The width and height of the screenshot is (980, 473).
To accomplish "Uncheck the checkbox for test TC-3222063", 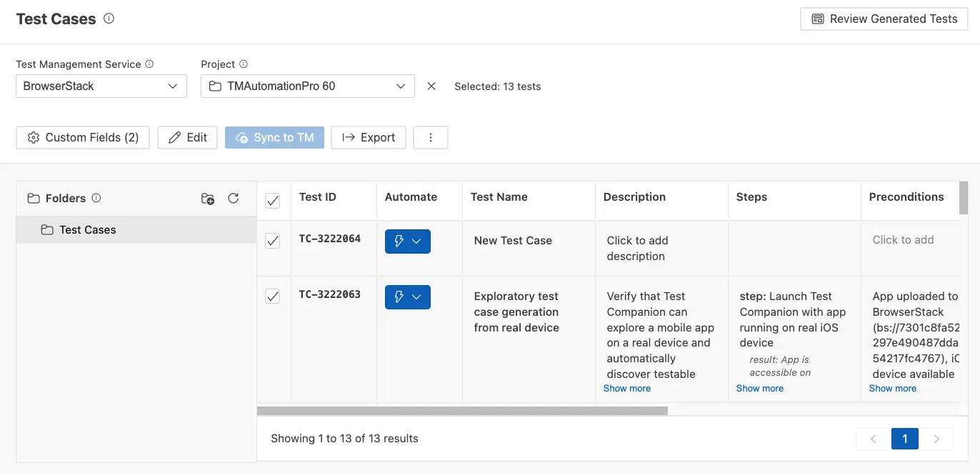I will coord(272,296).
